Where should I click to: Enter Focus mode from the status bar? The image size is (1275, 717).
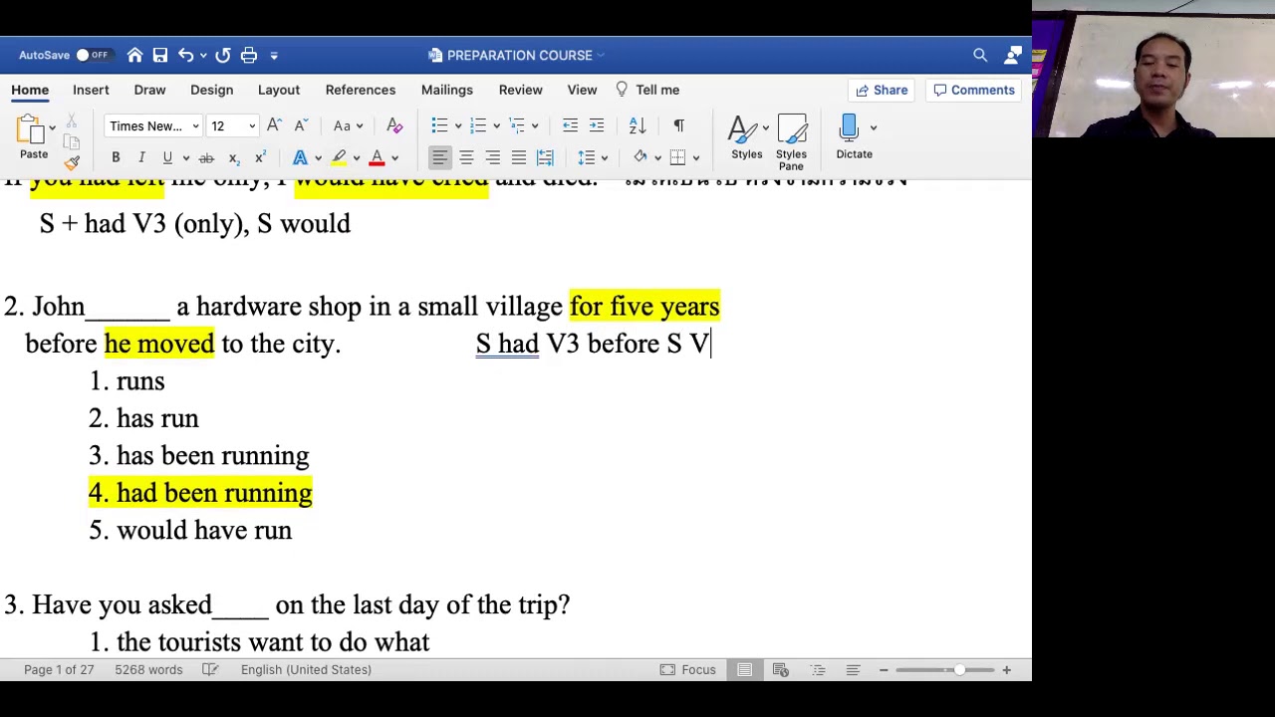pos(688,669)
